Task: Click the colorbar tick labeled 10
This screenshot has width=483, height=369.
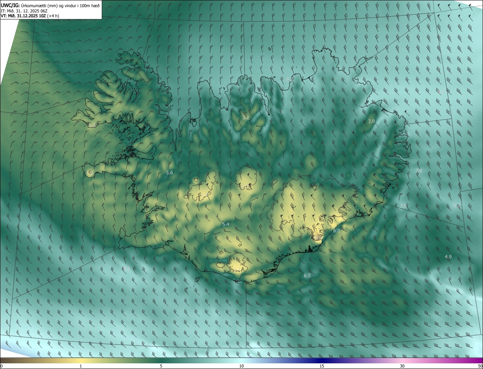Action: coord(241,366)
